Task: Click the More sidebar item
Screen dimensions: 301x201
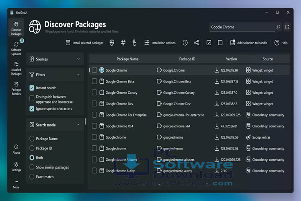Action: (16, 184)
